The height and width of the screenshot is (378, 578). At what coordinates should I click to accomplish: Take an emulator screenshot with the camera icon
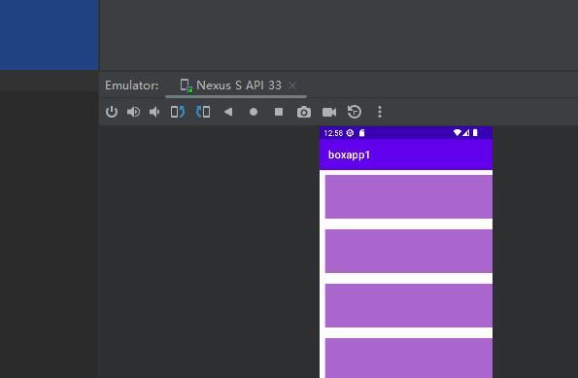coord(304,112)
